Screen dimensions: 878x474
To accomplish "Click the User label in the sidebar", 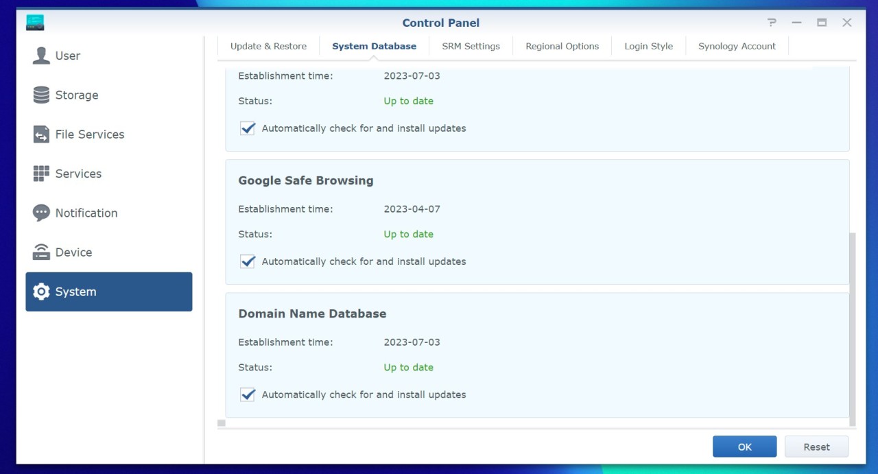I will point(68,56).
